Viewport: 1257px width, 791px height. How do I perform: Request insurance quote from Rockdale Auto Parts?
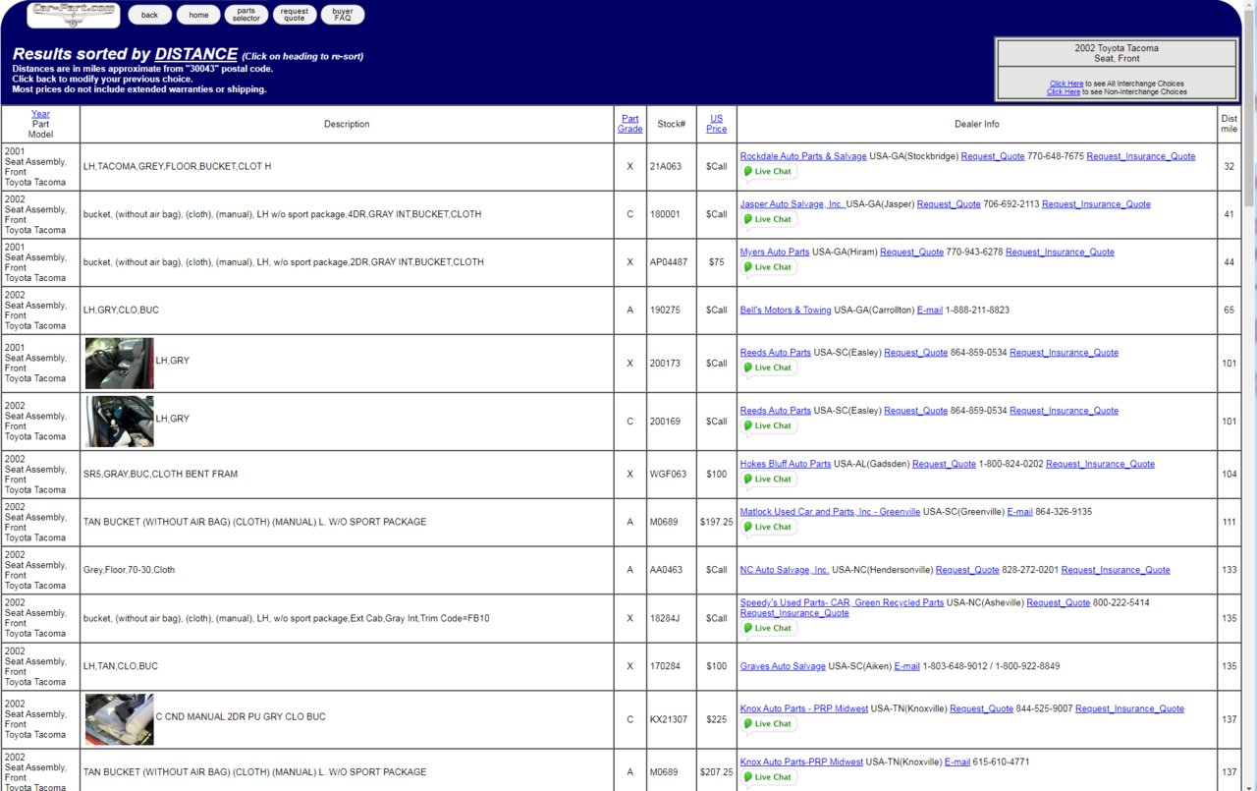tap(1141, 156)
